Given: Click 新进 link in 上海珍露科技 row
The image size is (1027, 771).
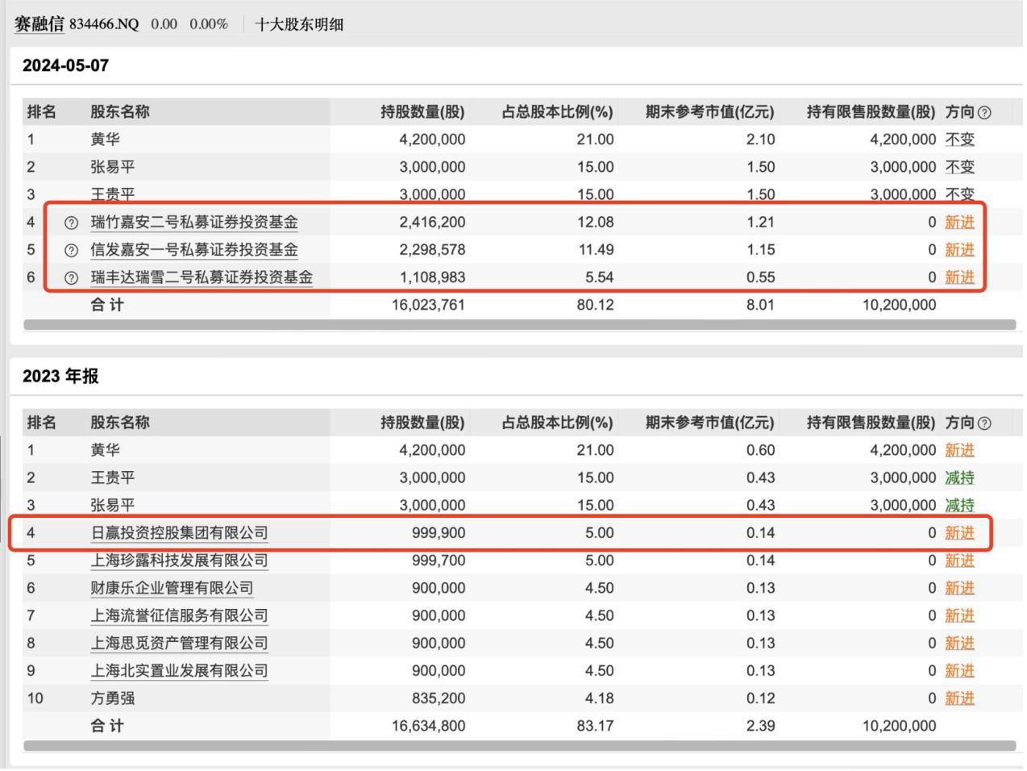Looking at the screenshot, I should (959, 560).
